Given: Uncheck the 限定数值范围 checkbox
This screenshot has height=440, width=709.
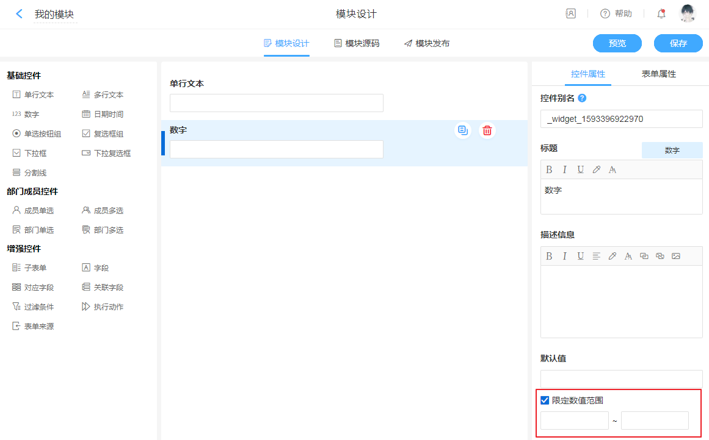Looking at the screenshot, I should (545, 400).
